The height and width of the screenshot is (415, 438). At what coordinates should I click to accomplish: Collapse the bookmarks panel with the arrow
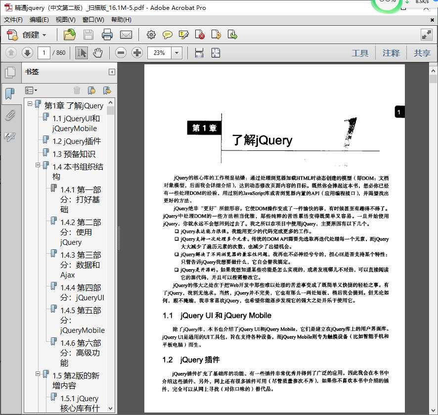(112, 72)
